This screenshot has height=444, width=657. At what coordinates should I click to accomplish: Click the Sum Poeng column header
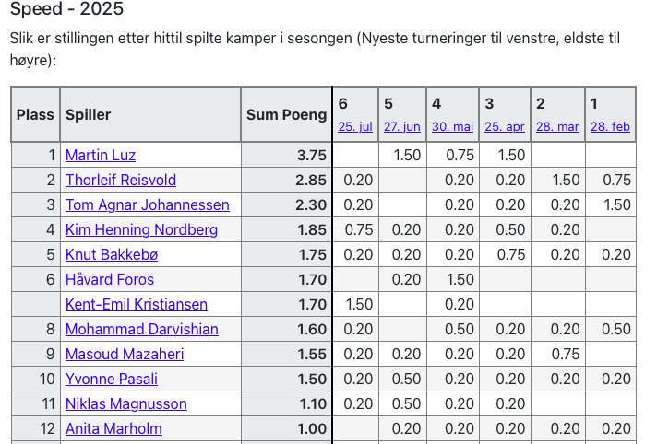[286, 115]
